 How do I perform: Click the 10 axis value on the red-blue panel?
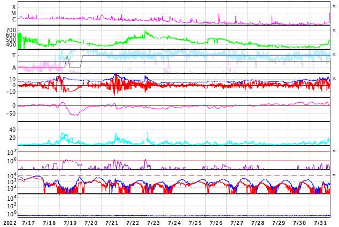pos(12,79)
